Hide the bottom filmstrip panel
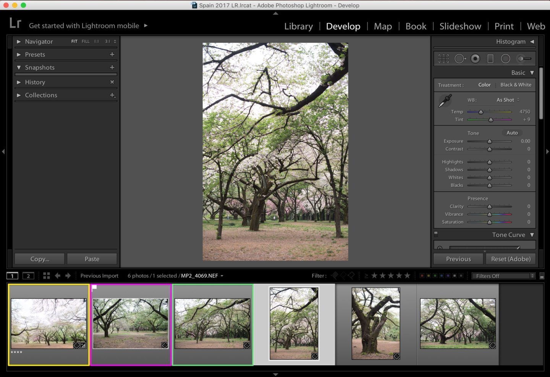 pyautogui.click(x=275, y=374)
